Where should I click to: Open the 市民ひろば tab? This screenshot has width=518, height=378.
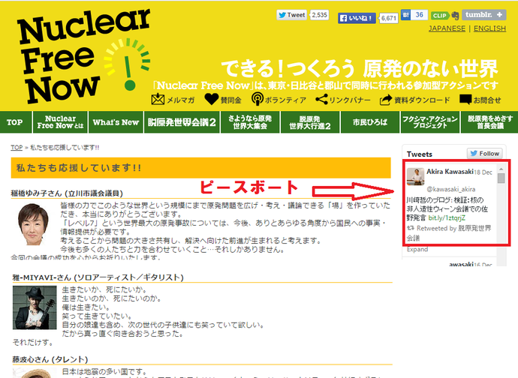pyautogui.click(x=370, y=122)
